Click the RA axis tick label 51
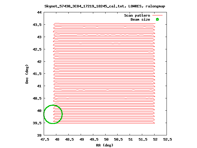197x148 pixels. [131, 139]
